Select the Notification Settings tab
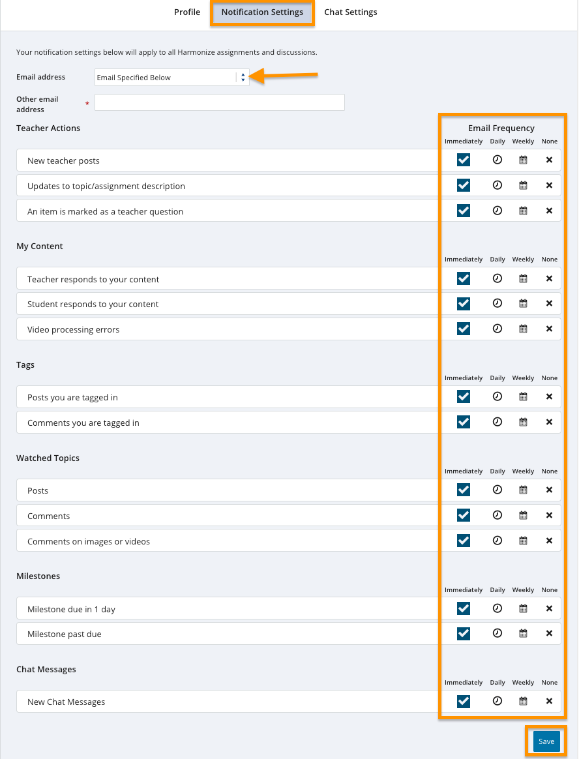 tap(262, 12)
